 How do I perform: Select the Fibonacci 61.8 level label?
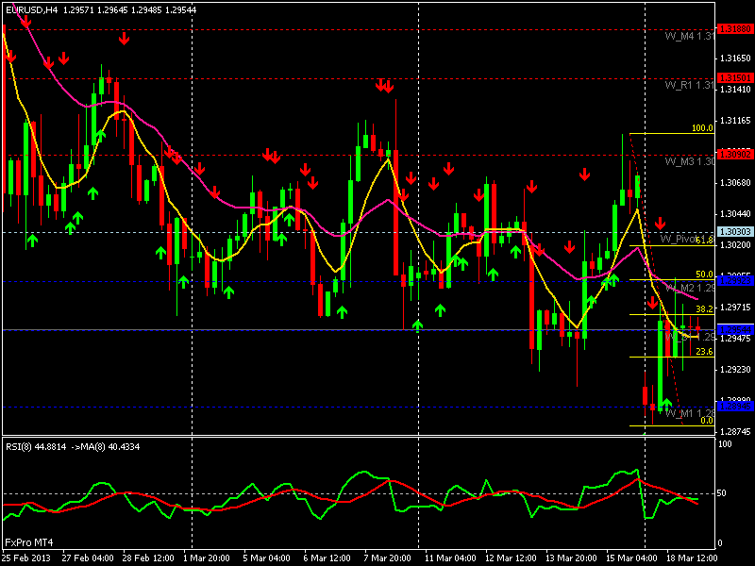pos(704,241)
